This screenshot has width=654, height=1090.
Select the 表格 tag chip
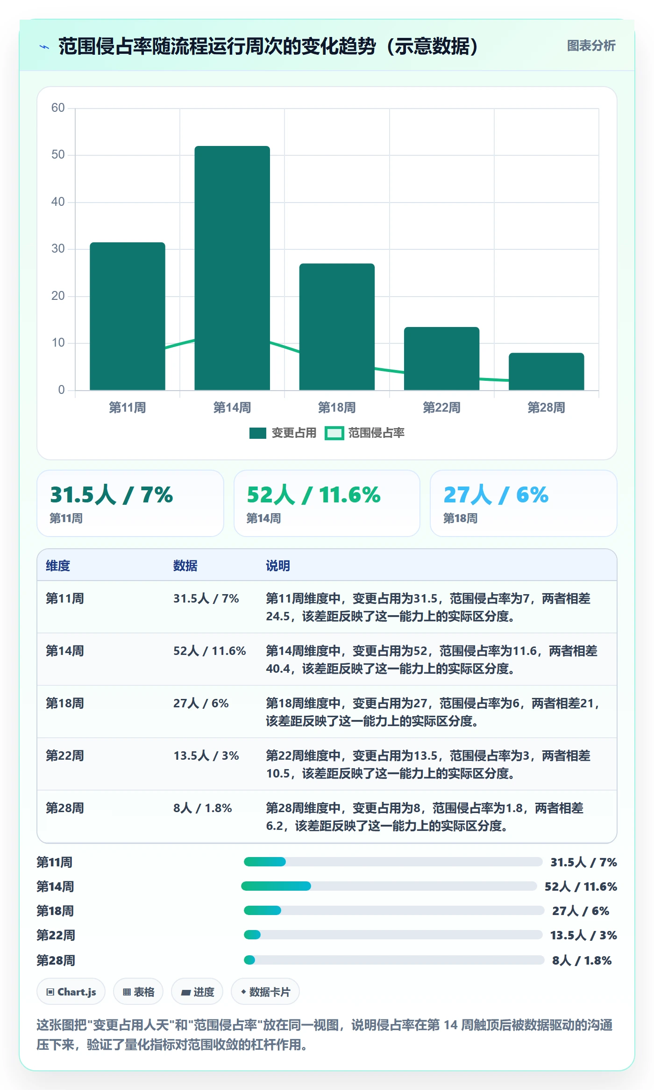(x=138, y=992)
